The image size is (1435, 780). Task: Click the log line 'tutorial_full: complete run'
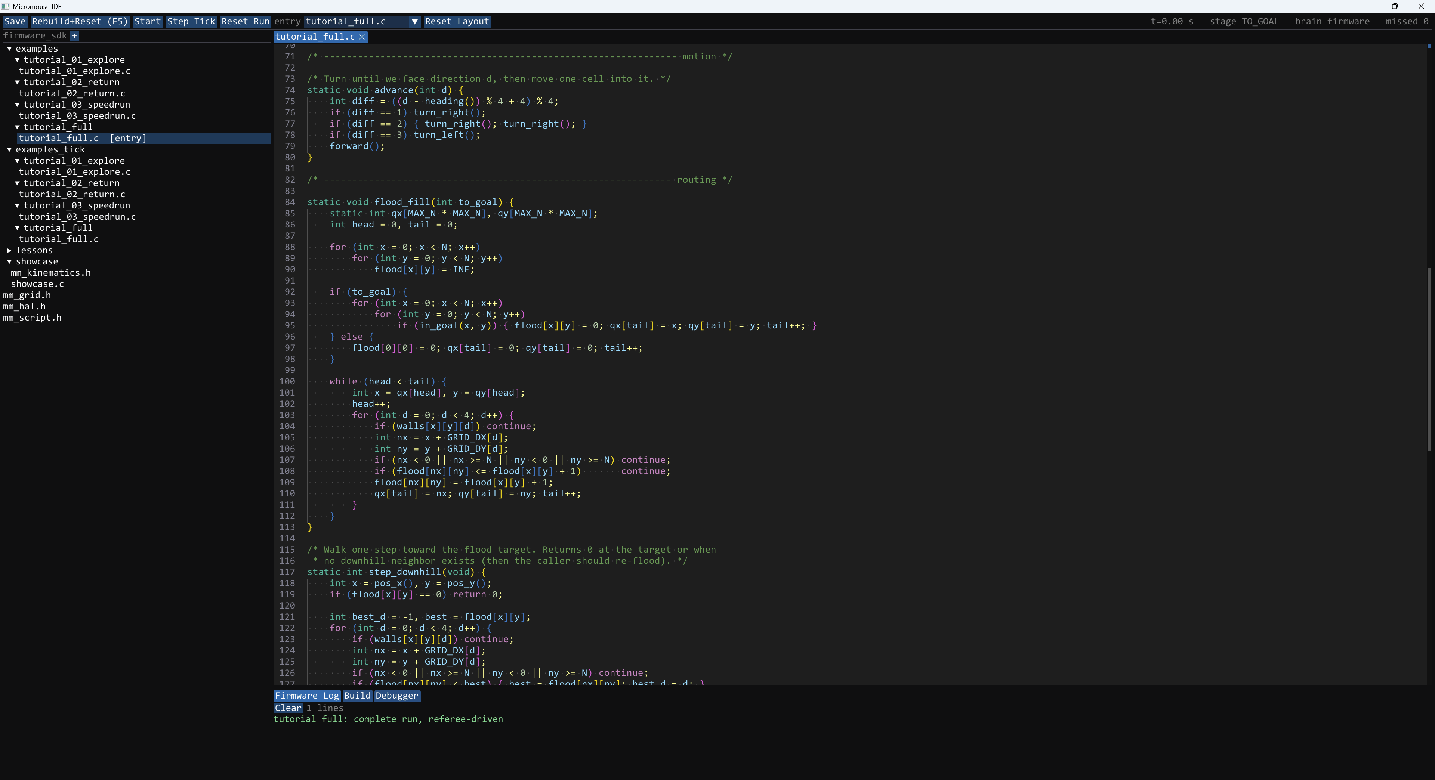[388, 719]
